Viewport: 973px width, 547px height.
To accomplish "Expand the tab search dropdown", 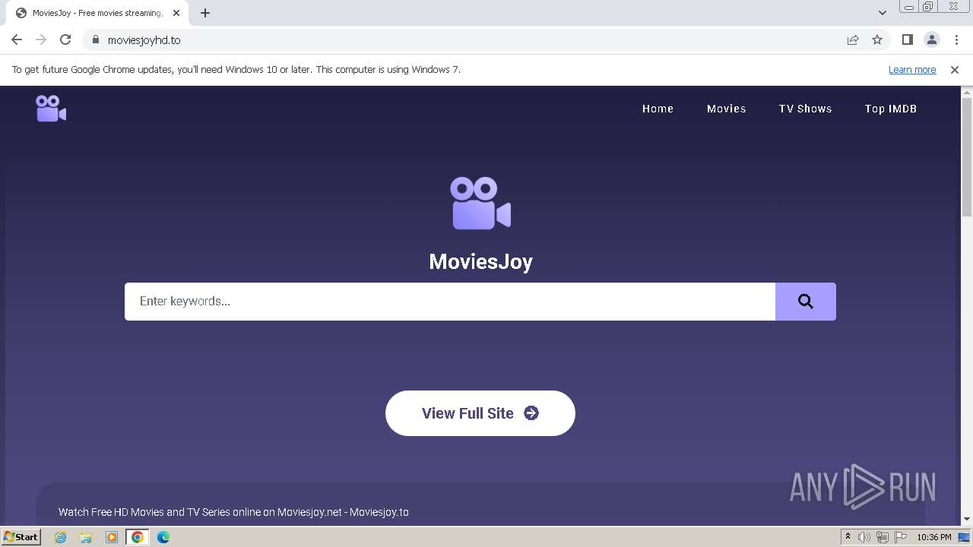I will click(x=883, y=13).
